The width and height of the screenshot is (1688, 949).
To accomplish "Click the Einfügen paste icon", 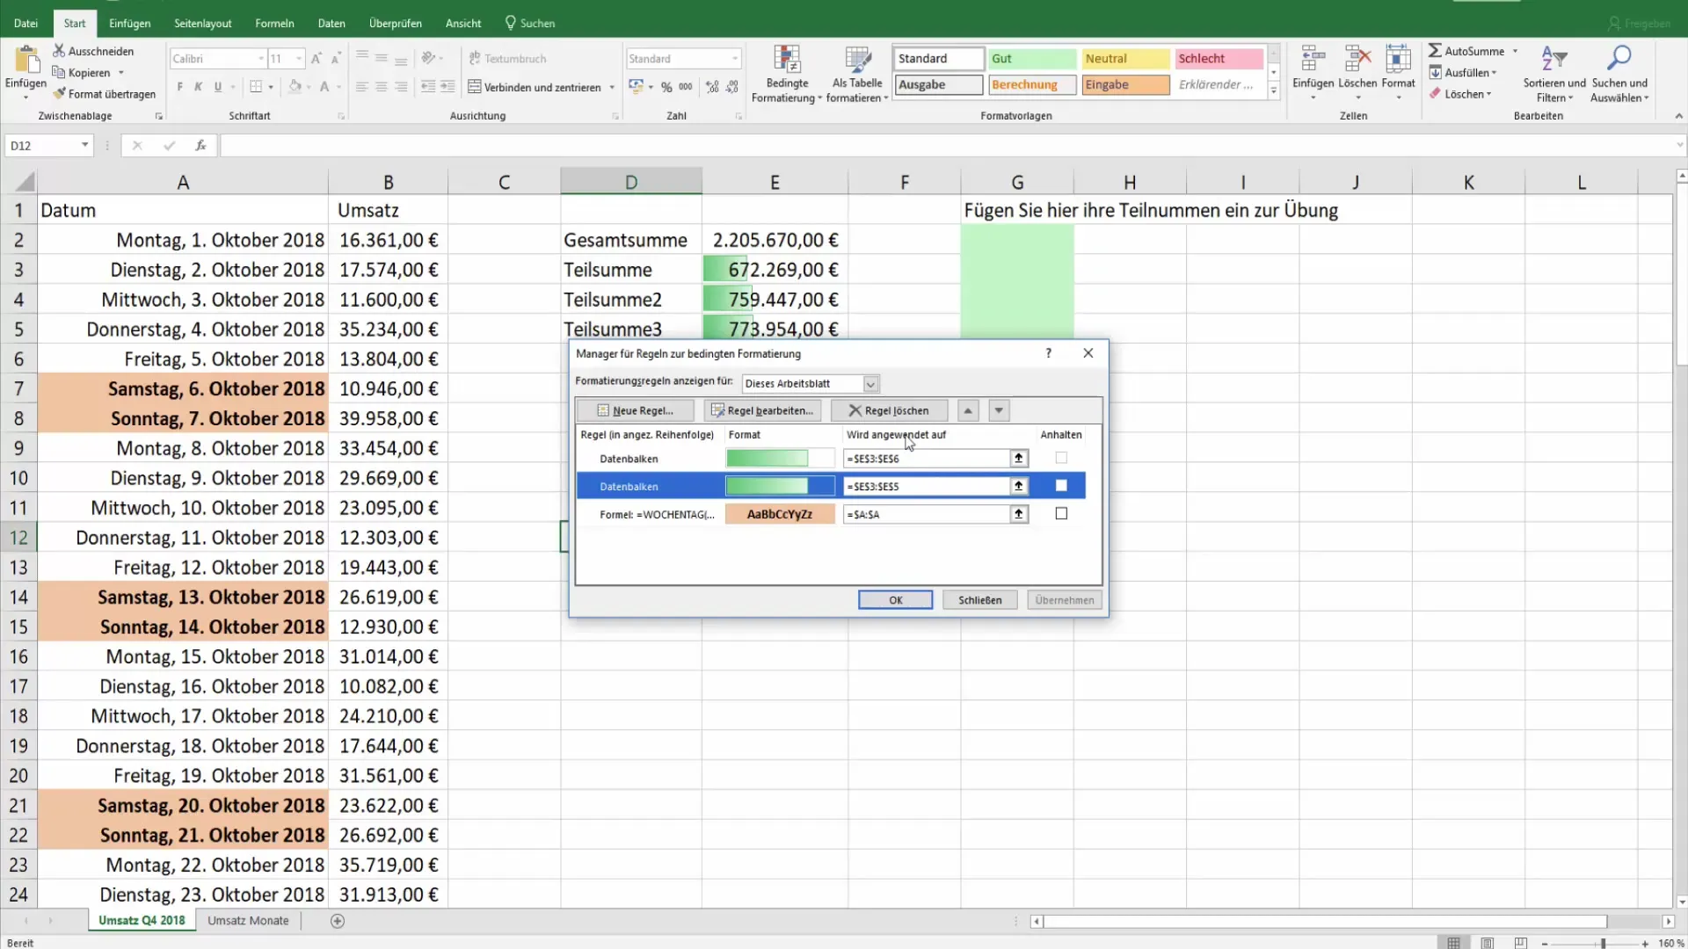I will 26,60.
